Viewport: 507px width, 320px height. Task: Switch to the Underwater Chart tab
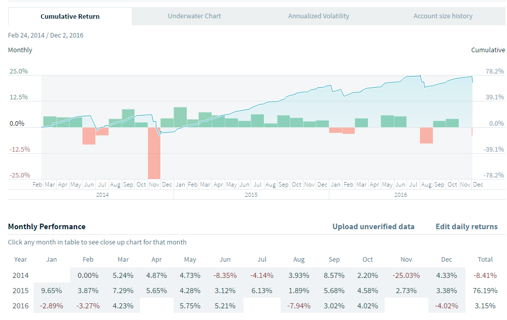194,16
